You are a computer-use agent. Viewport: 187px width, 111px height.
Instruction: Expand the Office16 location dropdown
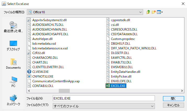(141, 12)
